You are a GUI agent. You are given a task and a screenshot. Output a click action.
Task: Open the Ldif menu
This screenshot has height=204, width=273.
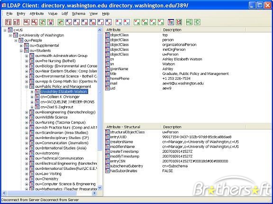64,14
